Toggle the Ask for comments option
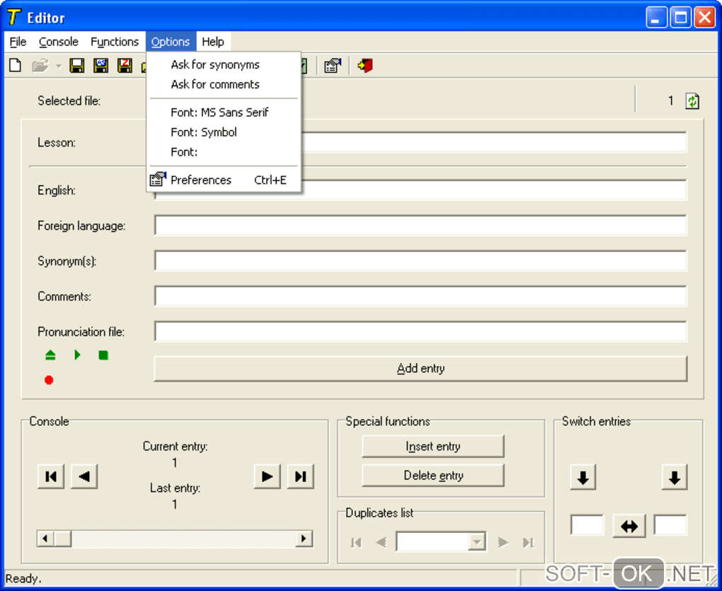The height and width of the screenshot is (591, 722). 215,84
